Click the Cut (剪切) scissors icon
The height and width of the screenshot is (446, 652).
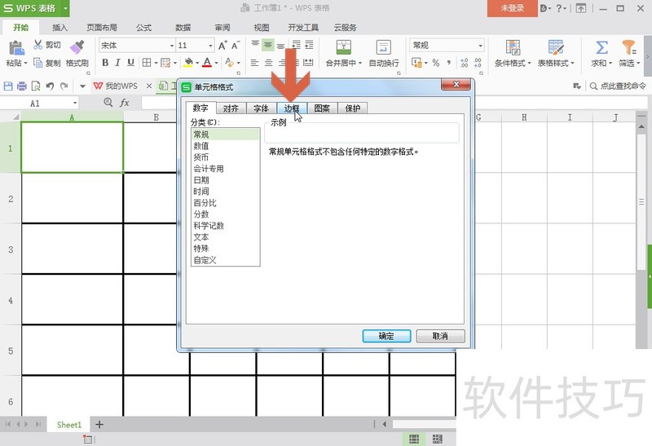[38, 45]
